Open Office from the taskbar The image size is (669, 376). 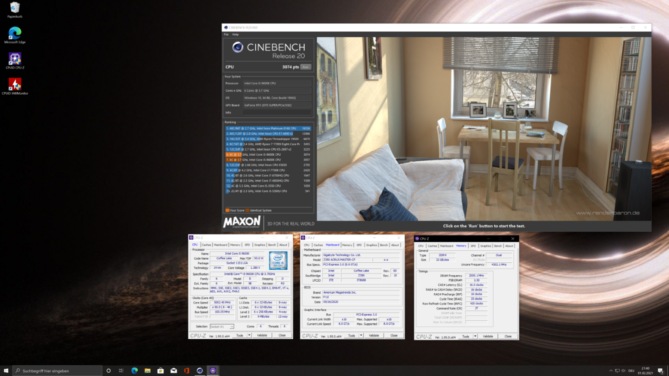pos(187,370)
